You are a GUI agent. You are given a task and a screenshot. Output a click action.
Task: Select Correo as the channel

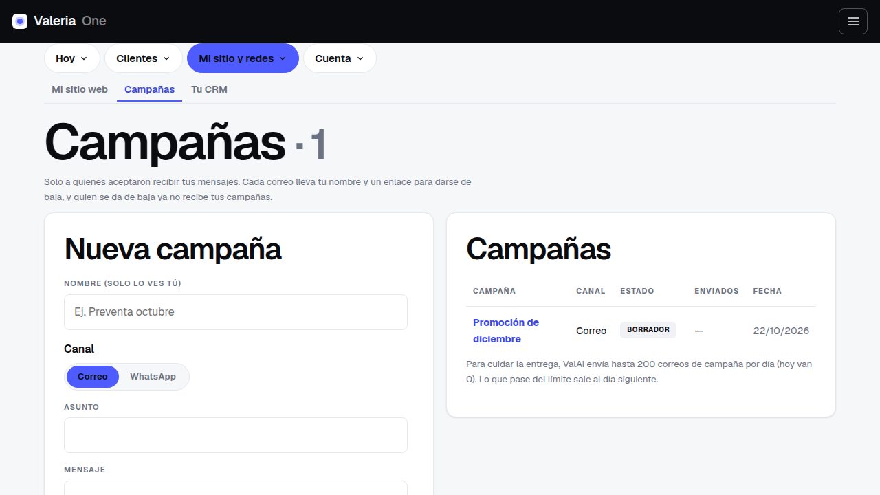[93, 377]
